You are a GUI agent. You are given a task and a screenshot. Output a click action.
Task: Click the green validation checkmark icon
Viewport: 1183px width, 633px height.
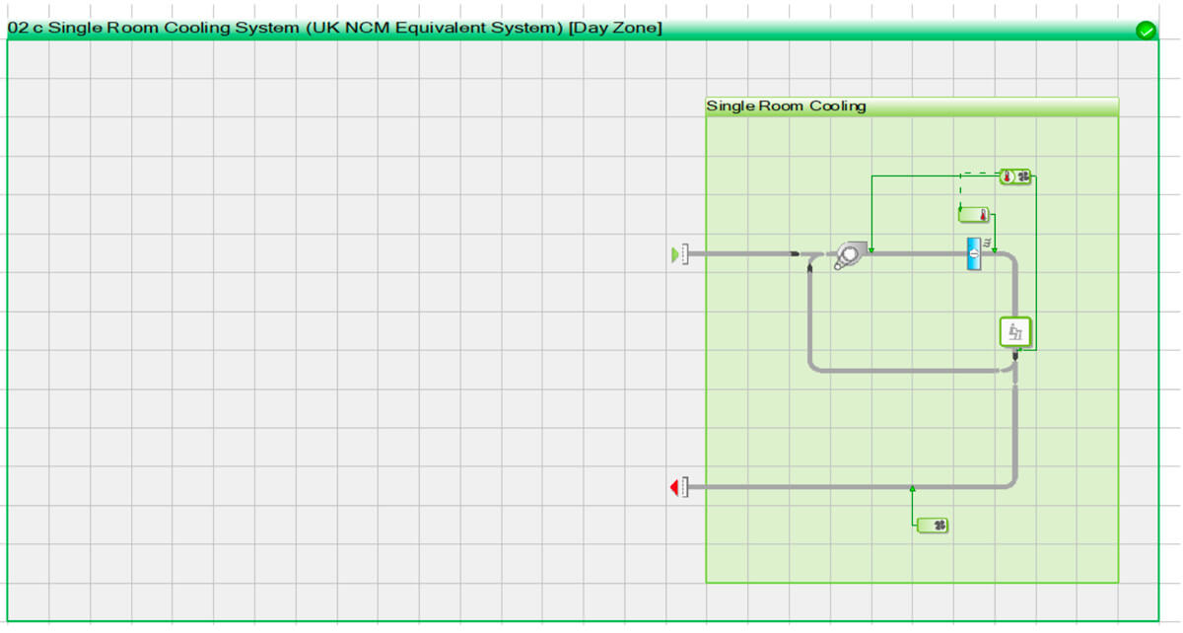1146,31
